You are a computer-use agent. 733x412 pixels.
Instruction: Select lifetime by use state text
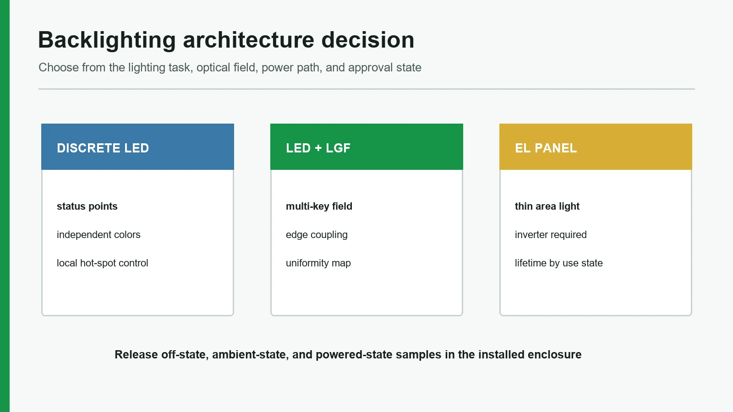coord(559,263)
